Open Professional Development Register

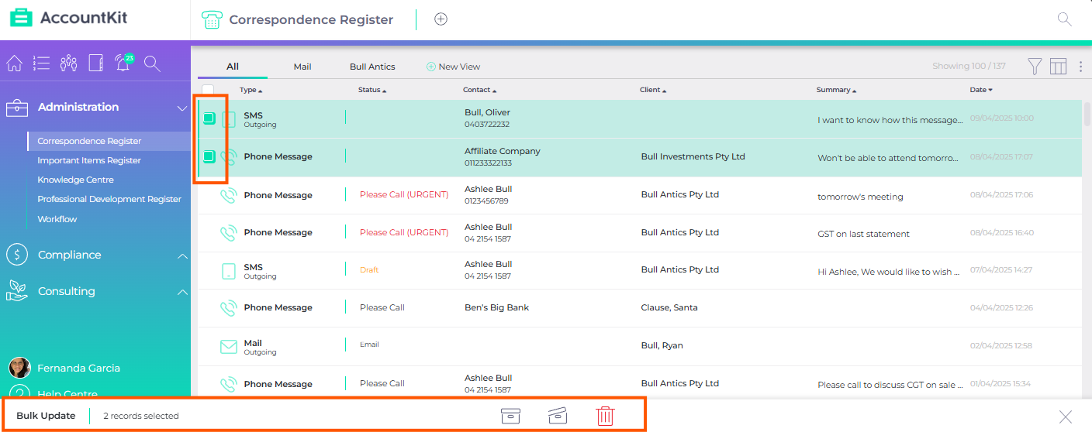pyautogui.click(x=109, y=199)
